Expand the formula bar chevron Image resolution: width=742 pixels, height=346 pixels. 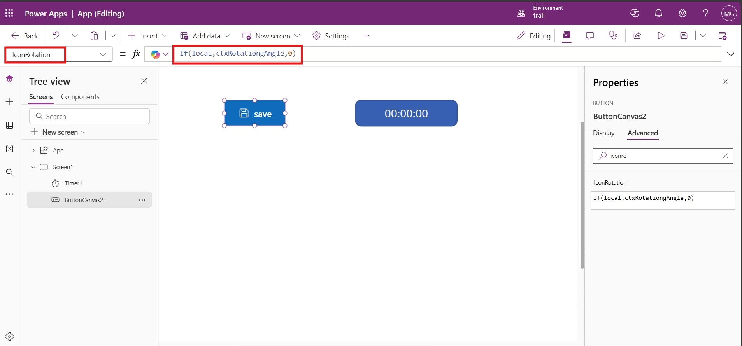coord(730,54)
